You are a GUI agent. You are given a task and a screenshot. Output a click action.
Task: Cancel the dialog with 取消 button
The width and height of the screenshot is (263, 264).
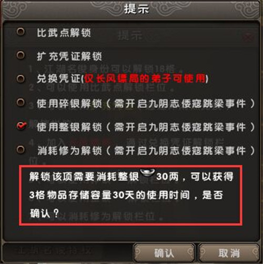(x=229, y=253)
